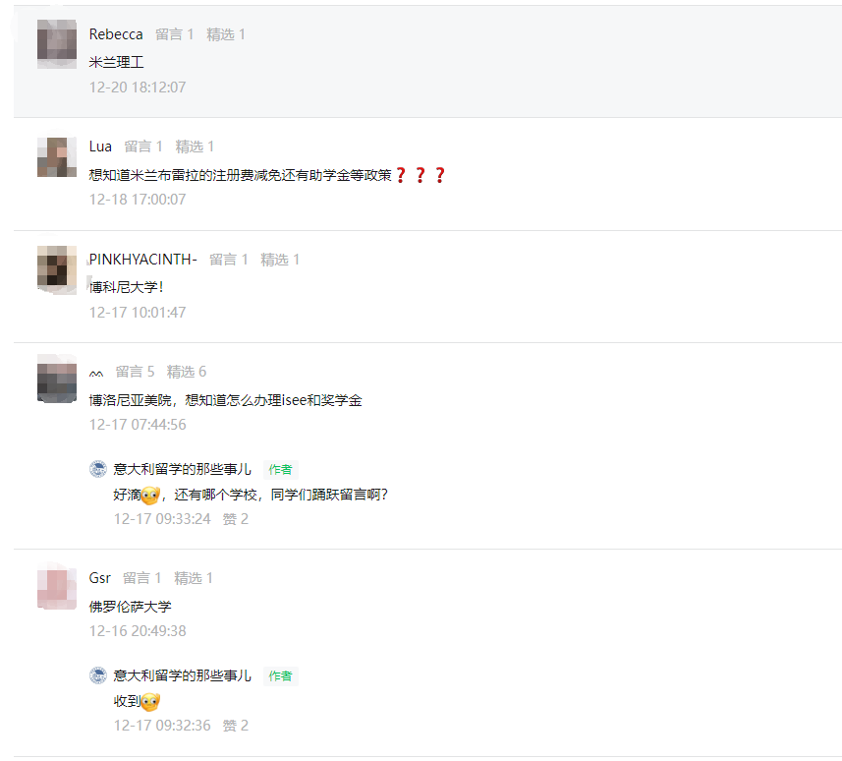The image size is (842, 761).
Task: Open Lua's username link
Action: click(x=100, y=146)
